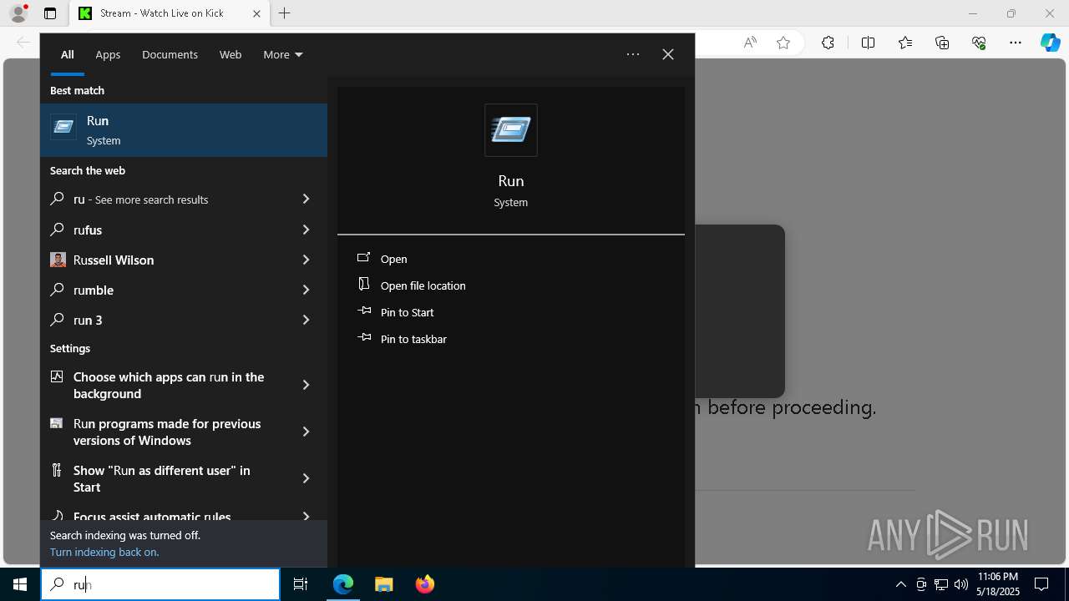Select the All search tab

(x=67, y=54)
